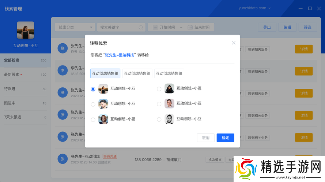Close the 转移线索 dialog with the X icon
This screenshot has width=325, height=182.
tap(234, 43)
